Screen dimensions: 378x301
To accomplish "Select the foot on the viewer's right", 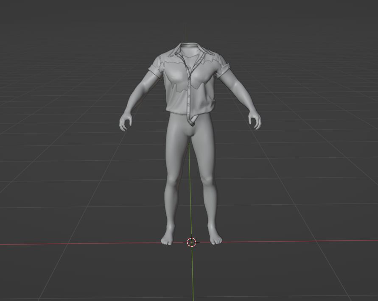I will pos(216,240).
